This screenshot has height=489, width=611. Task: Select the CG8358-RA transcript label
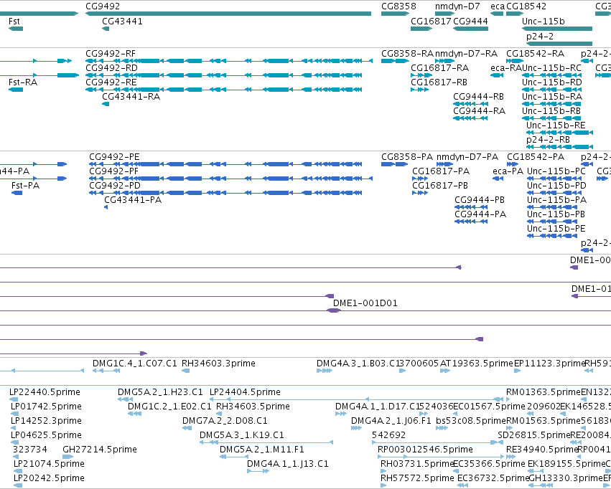tap(408, 54)
